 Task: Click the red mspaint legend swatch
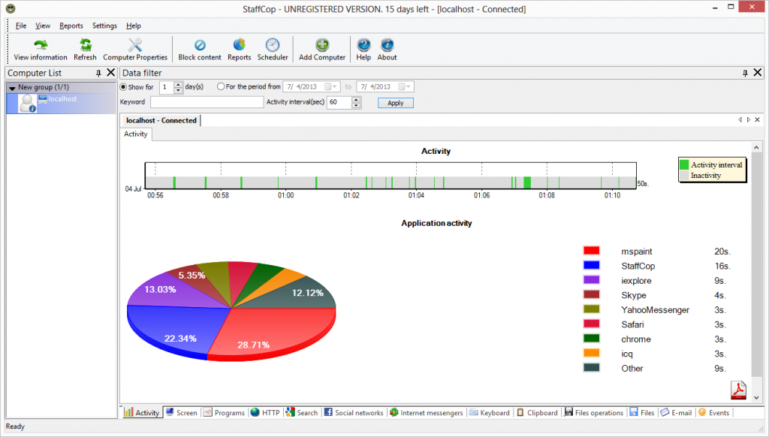coord(591,251)
